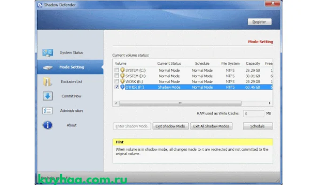This screenshot has height=185, width=329.
Task: Click the Register button
Action: click(x=259, y=22)
